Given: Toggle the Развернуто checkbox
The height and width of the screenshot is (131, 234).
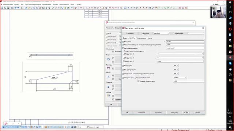Looking at the screenshot, I should coord(123,65).
